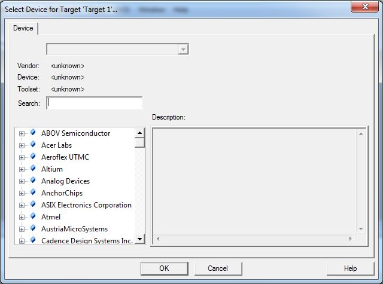This screenshot has height=284, width=383.
Task: Click the Aeroflex UTMC vendor icon
Action: click(x=33, y=157)
